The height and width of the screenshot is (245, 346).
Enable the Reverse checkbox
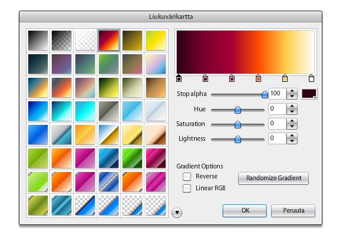(187, 177)
